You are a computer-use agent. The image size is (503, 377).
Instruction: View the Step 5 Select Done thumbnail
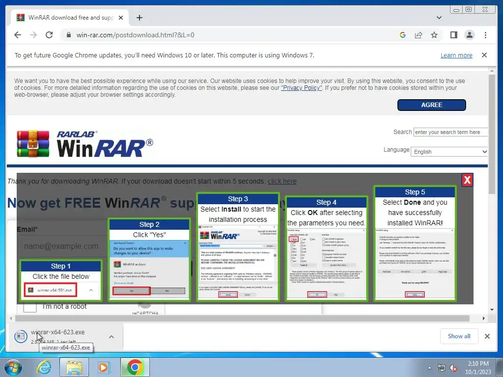(415, 243)
